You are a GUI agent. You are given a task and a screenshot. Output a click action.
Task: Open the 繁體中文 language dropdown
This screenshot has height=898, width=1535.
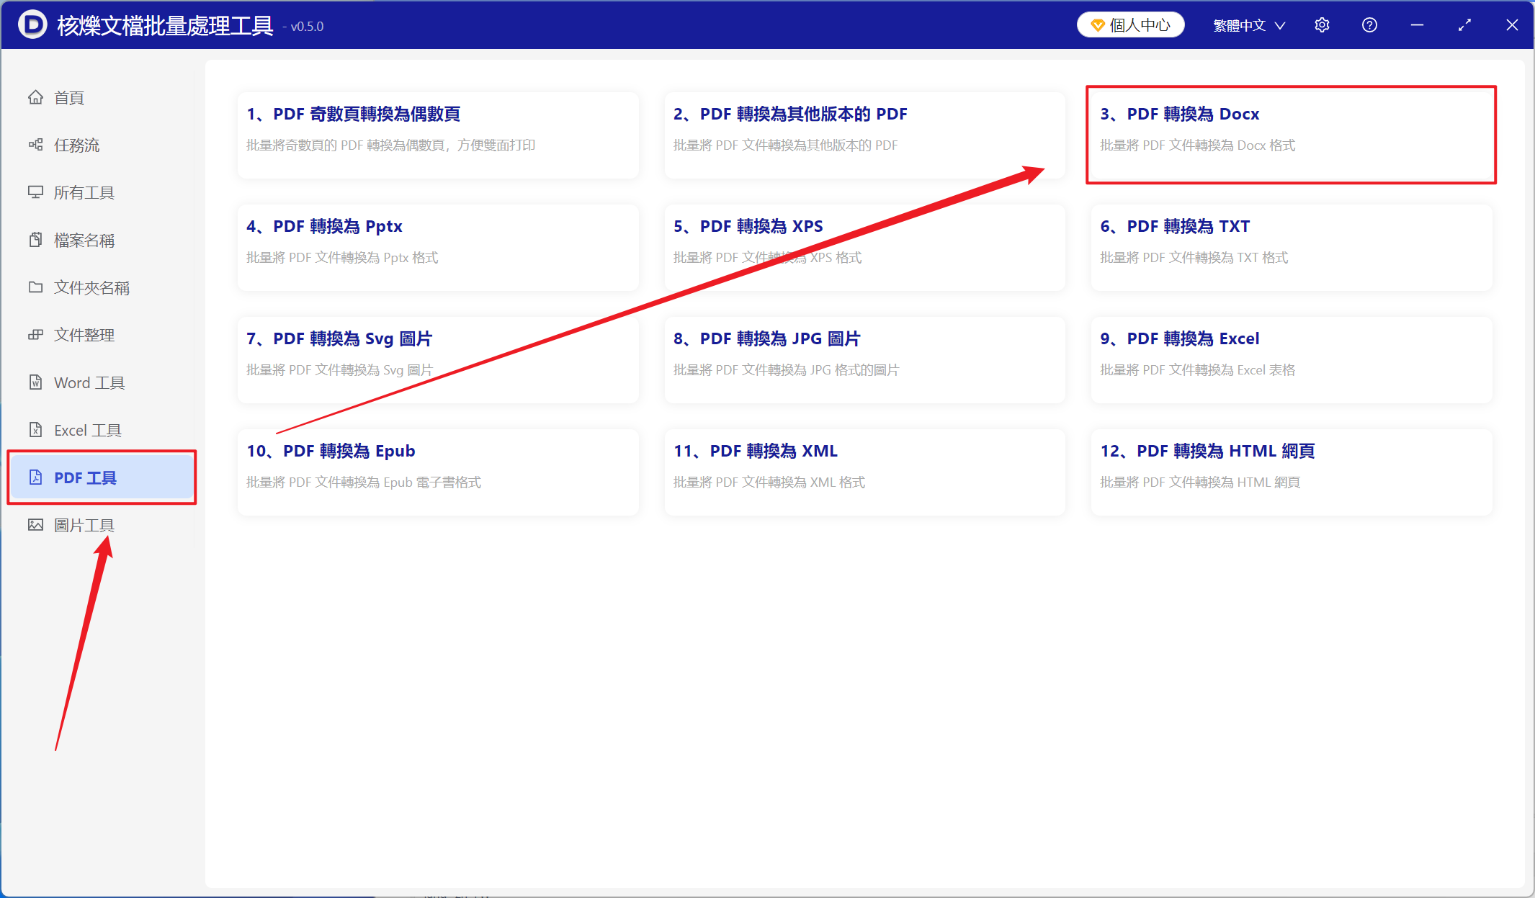[1249, 25]
